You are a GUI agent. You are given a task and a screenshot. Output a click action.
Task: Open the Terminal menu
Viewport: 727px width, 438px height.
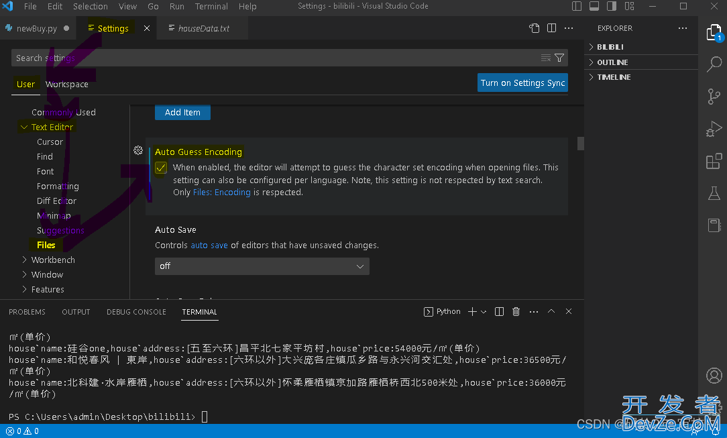pyautogui.click(x=211, y=6)
